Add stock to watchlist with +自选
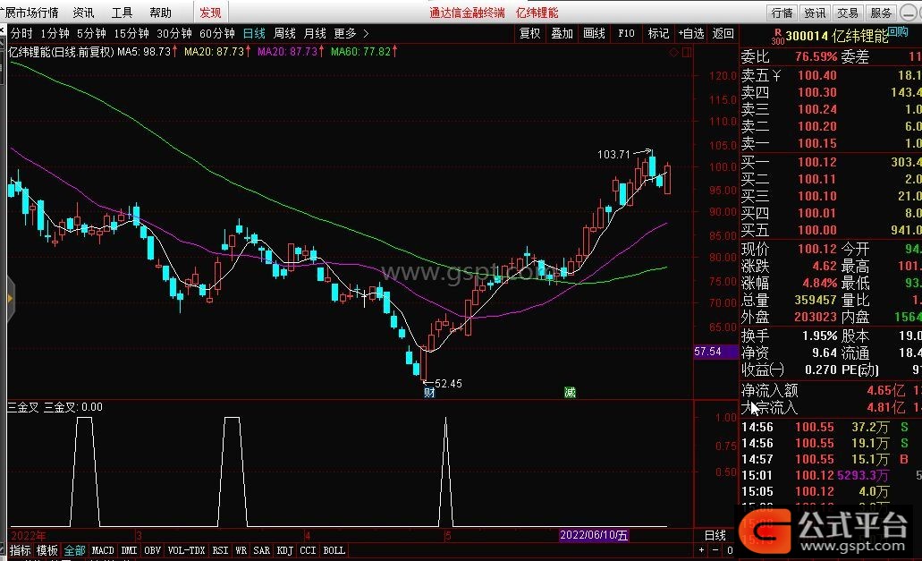Image resolution: width=922 pixels, height=561 pixels. point(691,33)
